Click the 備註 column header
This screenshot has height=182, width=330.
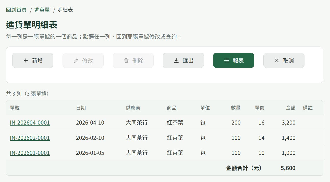[308, 108]
